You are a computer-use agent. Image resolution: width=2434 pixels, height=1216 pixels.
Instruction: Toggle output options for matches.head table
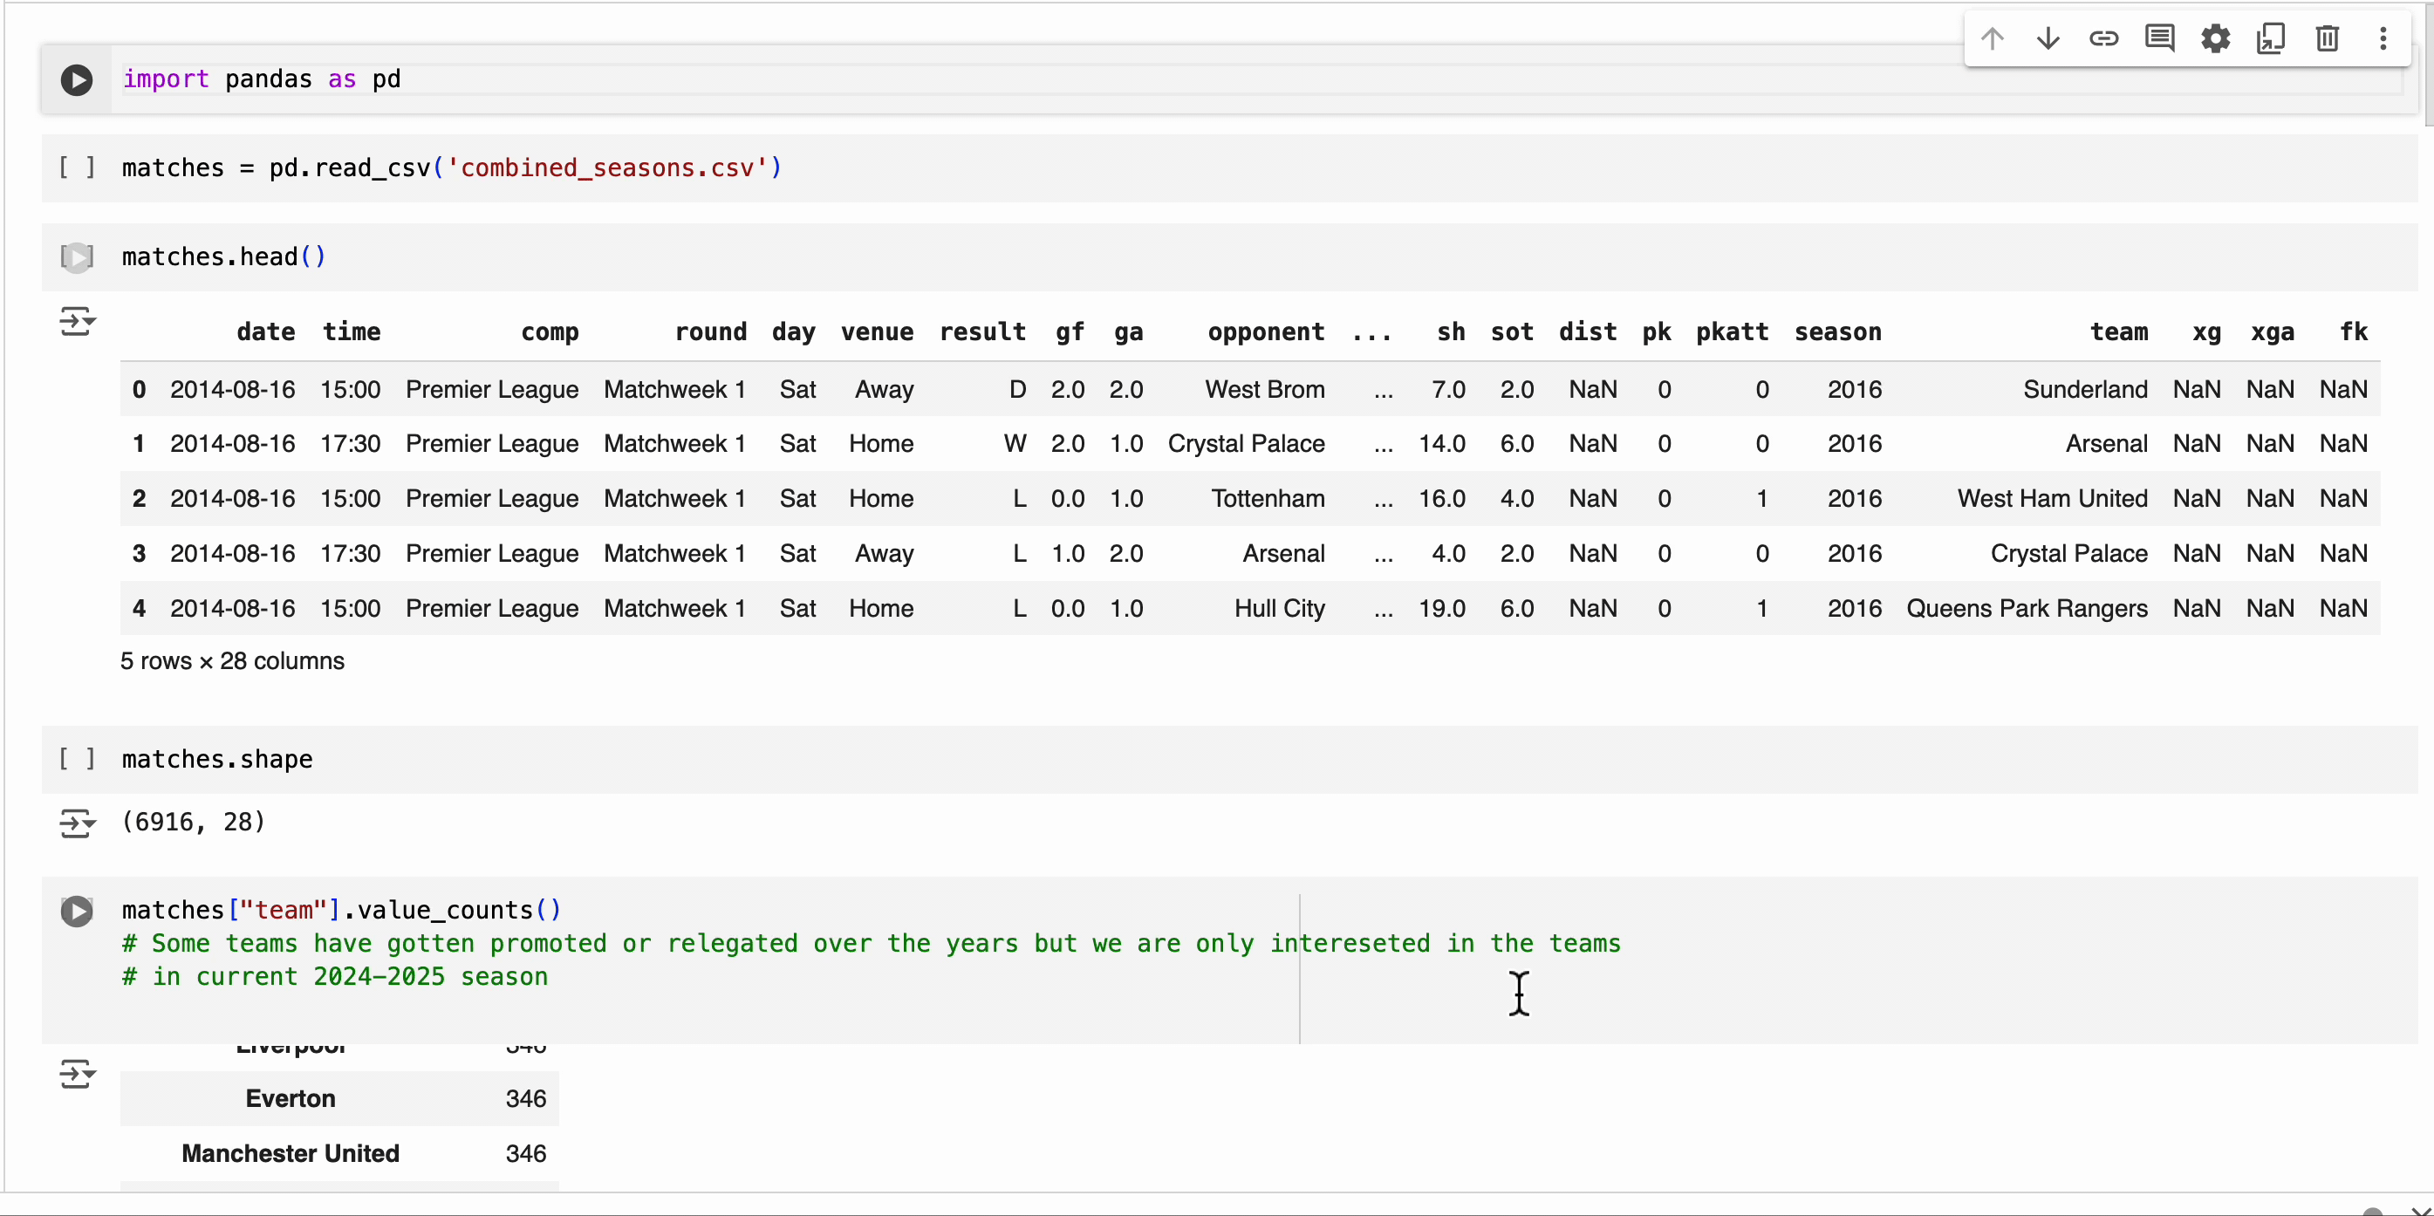pos(77,322)
